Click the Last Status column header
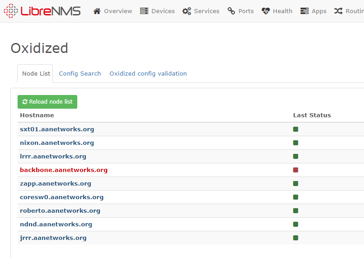This screenshot has height=258, width=364. [312, 115]
